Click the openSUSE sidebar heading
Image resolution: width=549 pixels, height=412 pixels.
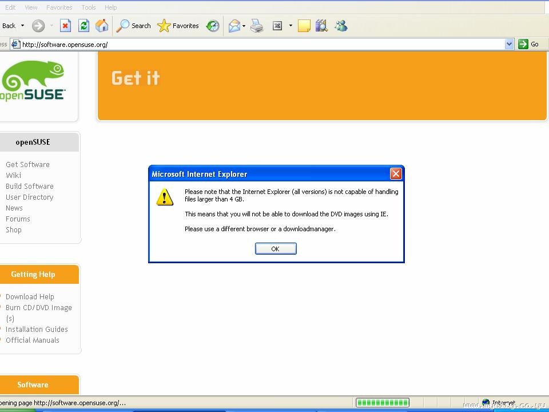pos(33,142)
